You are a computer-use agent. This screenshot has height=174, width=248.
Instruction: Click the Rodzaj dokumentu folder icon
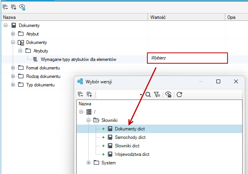point(21,76)
